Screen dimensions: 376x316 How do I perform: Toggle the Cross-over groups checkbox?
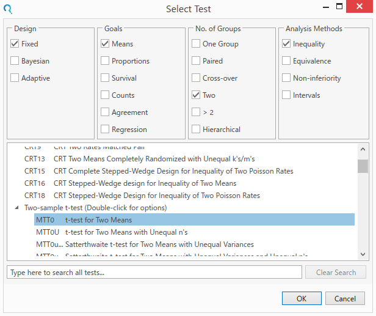(196, 78)
